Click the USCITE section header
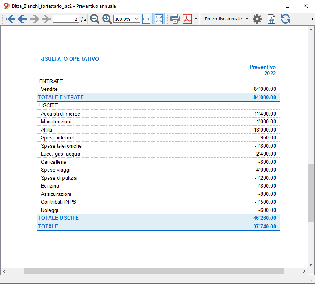The width and height of the screenshot is (315, 284). pos(48,105)
